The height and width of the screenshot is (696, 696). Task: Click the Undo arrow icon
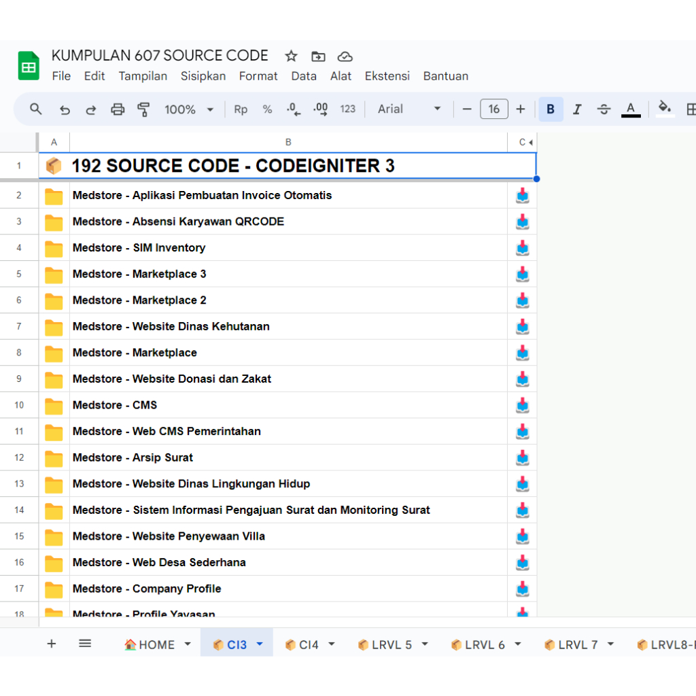[65, 109]
